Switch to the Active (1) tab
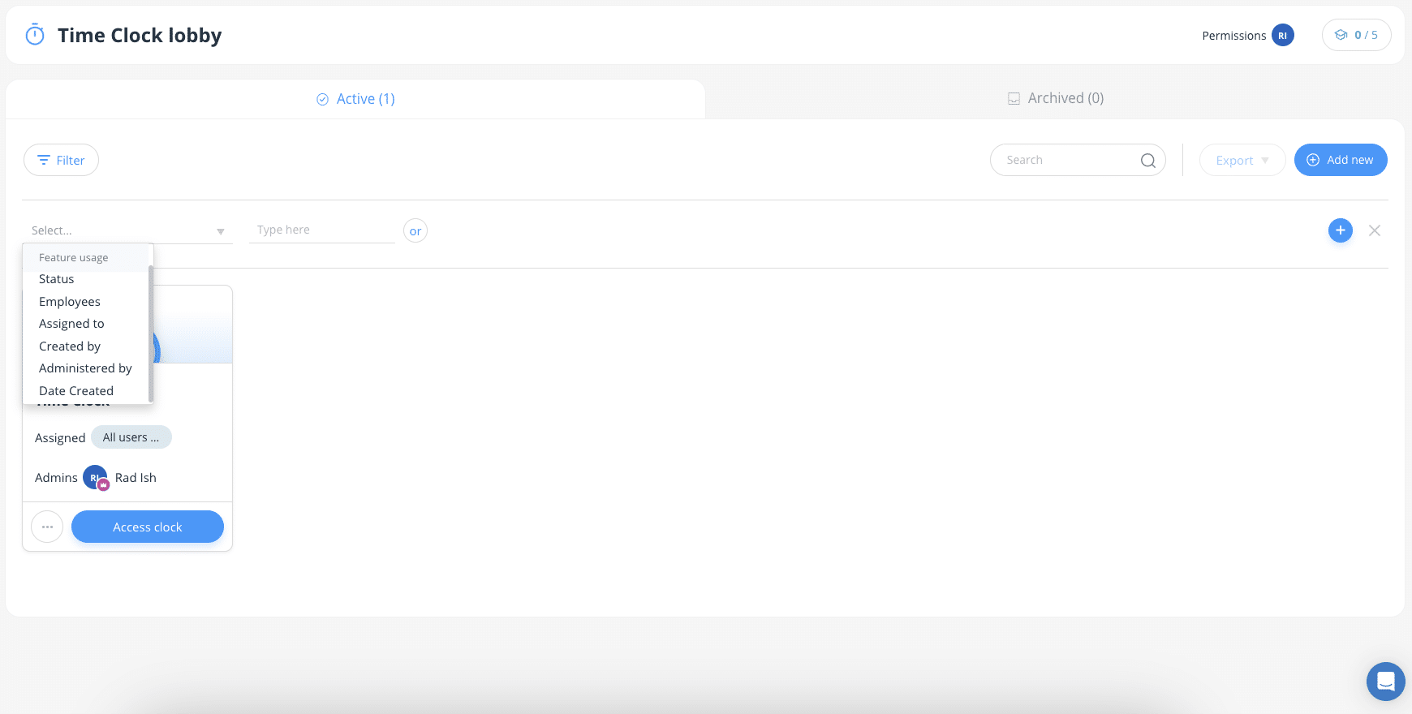The image size is (1412, 714). (x=355, y=99)
